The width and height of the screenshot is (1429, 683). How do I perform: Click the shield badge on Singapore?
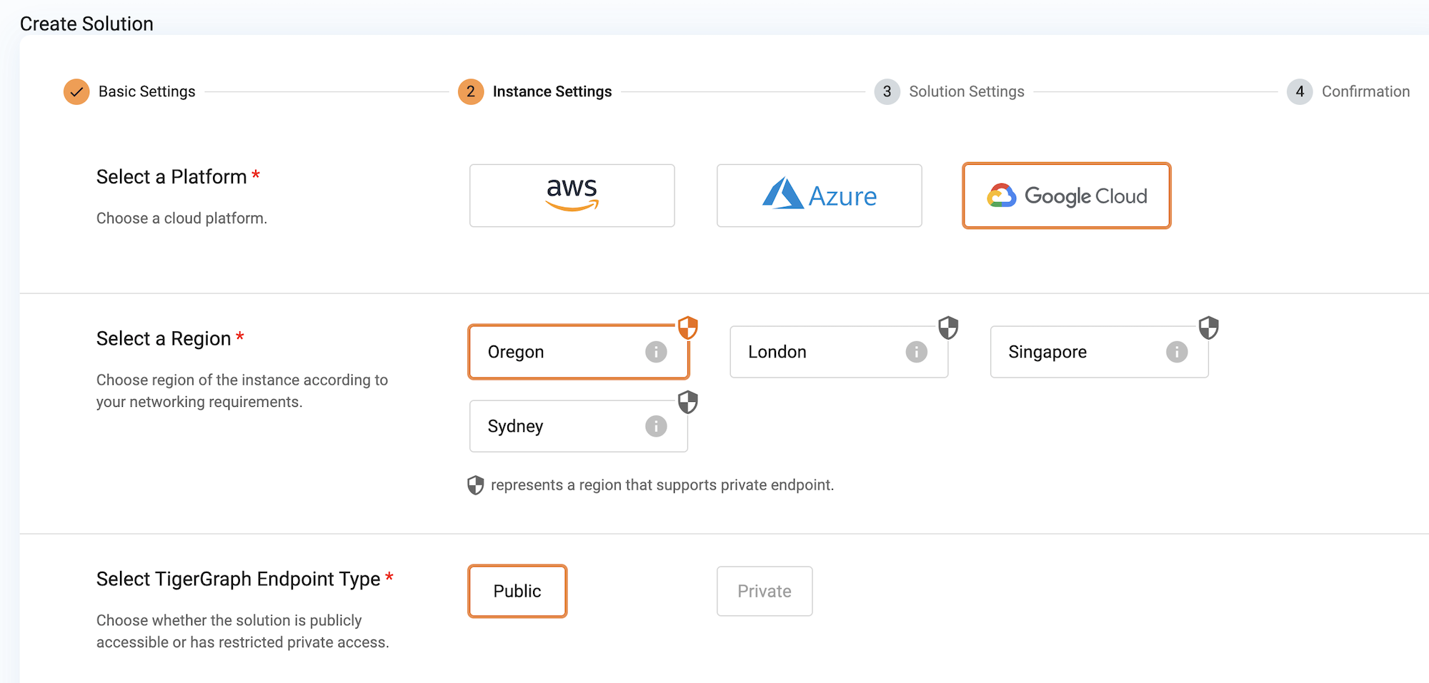1208,328
